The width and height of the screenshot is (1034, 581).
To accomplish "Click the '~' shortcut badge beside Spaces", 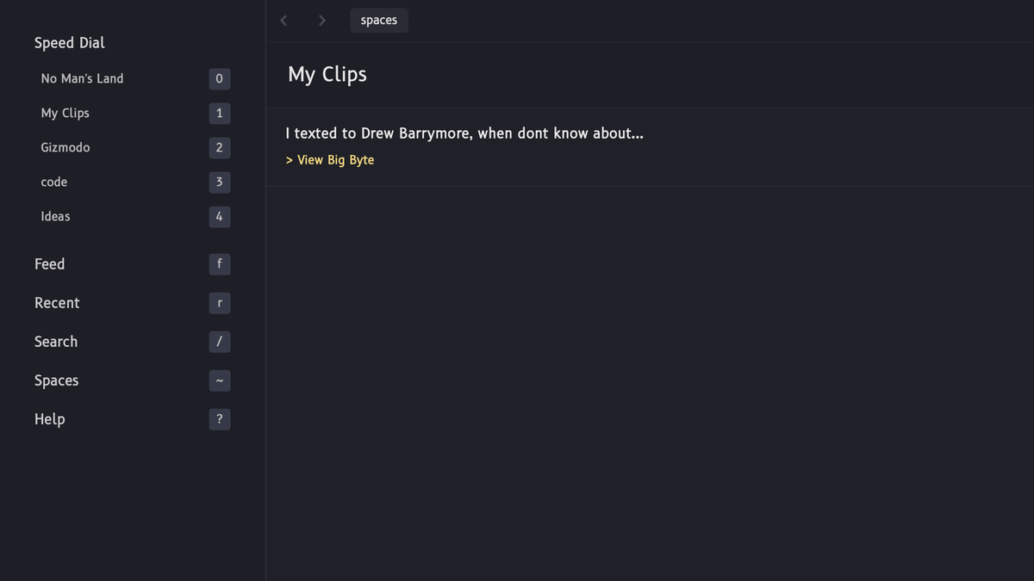I will point(219,380).
